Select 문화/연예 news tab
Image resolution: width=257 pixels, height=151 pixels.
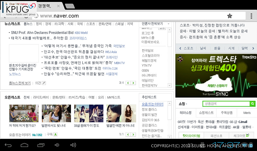click(105, 24)
